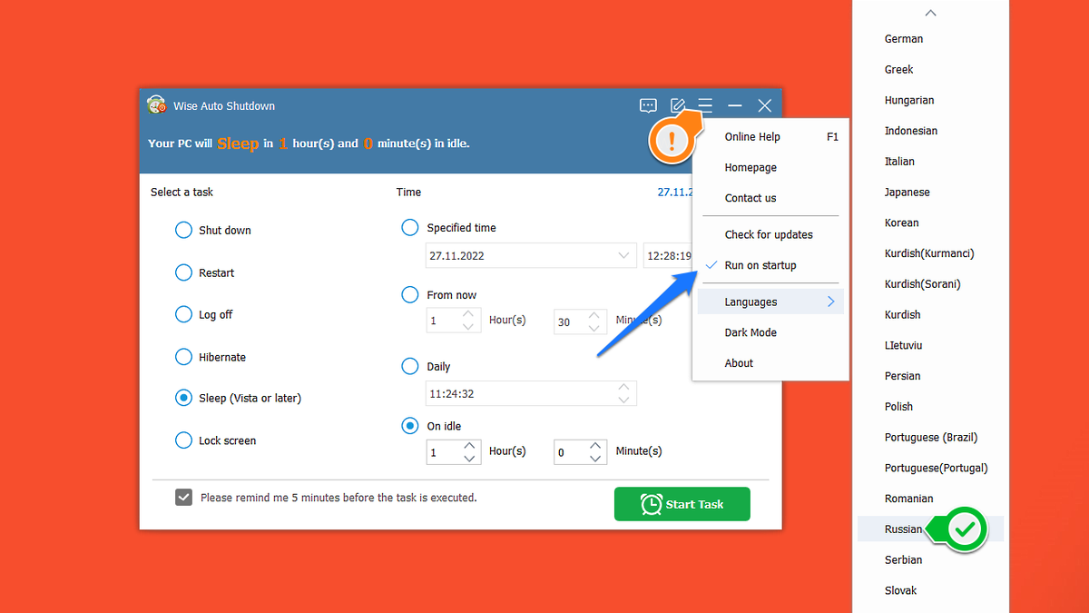The height and width of the screenshot is (613, 1089).
Task: Choose the On idle radio button
Action: [x=410, y=425]
